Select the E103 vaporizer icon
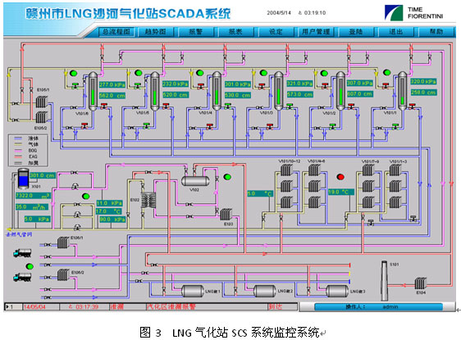 coord(226,215)
